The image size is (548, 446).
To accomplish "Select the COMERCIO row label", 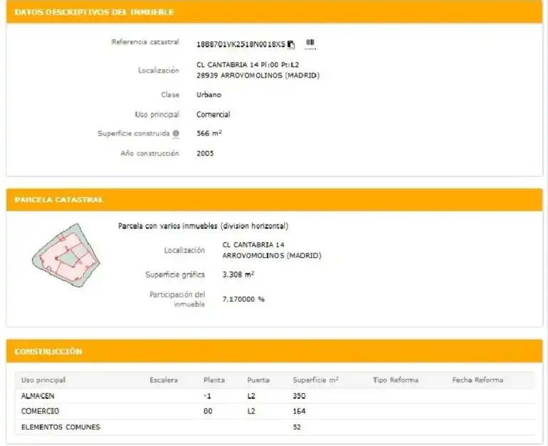I will pyautogui.click(x=40, y=411).
